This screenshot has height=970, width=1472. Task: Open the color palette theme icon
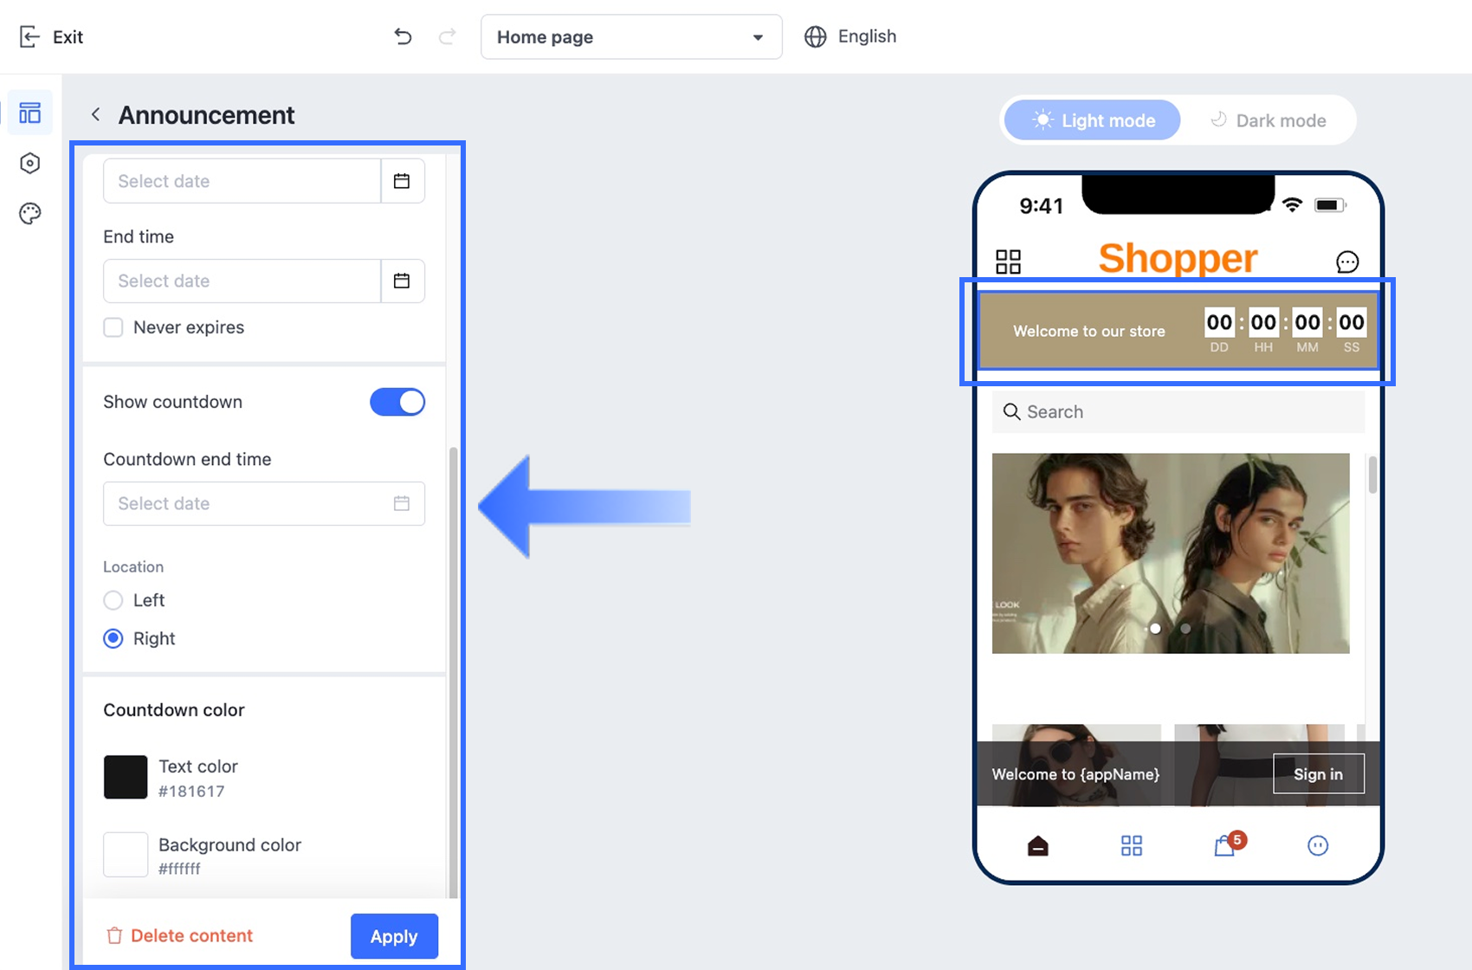click(30, 213)
